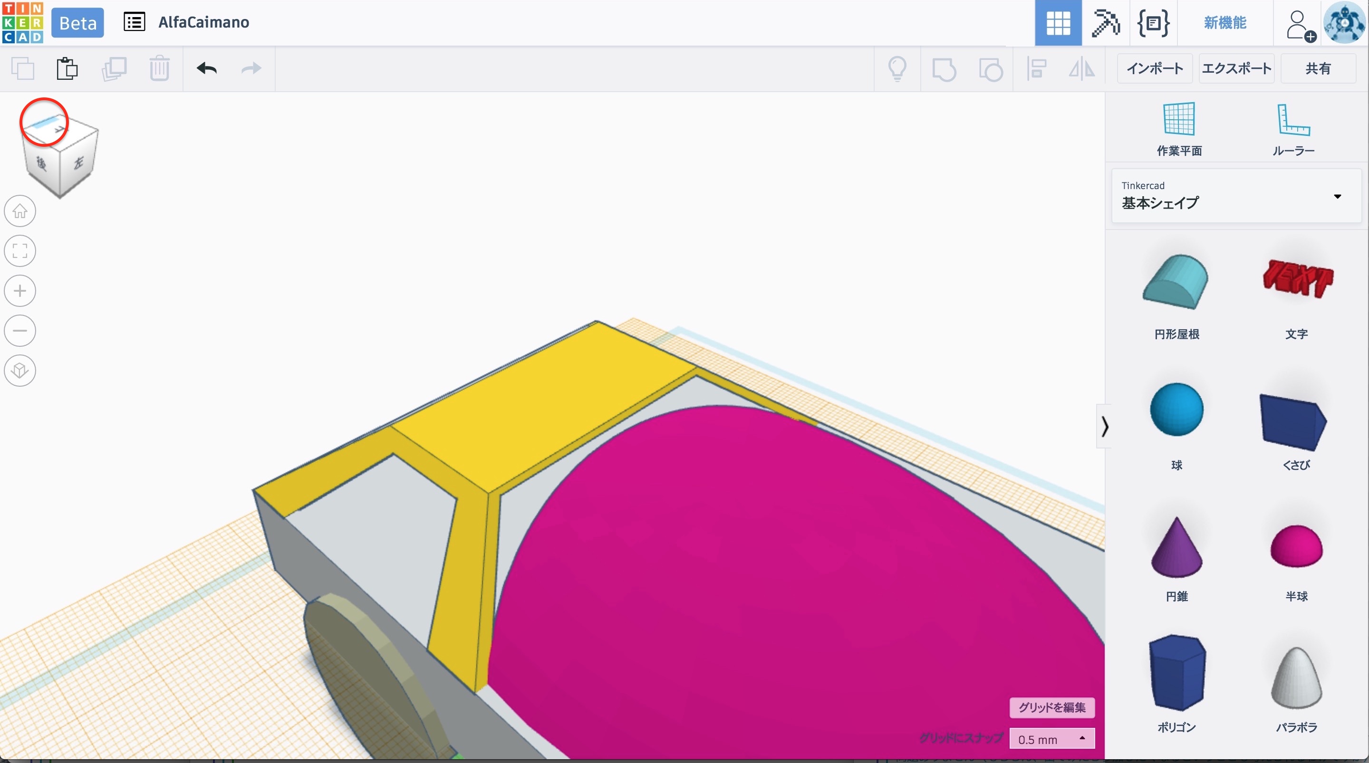This screenshot has width=1369, height=763.
Task: Open the 基本シェイプ shape library dropdown
Action: 1236,196
